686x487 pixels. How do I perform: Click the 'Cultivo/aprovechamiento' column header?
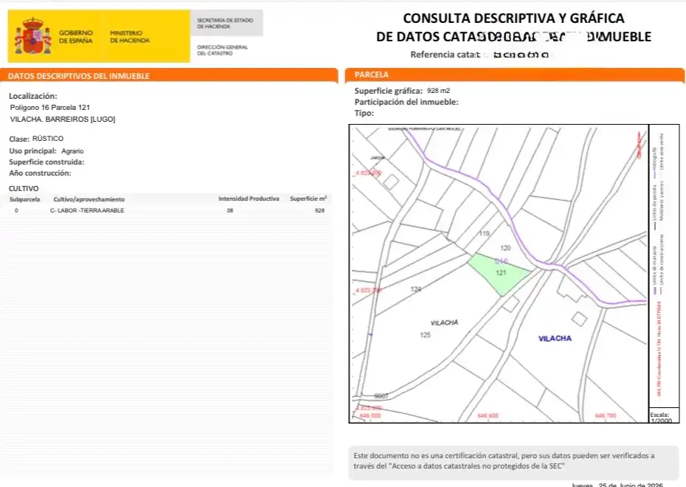point(89,199)
